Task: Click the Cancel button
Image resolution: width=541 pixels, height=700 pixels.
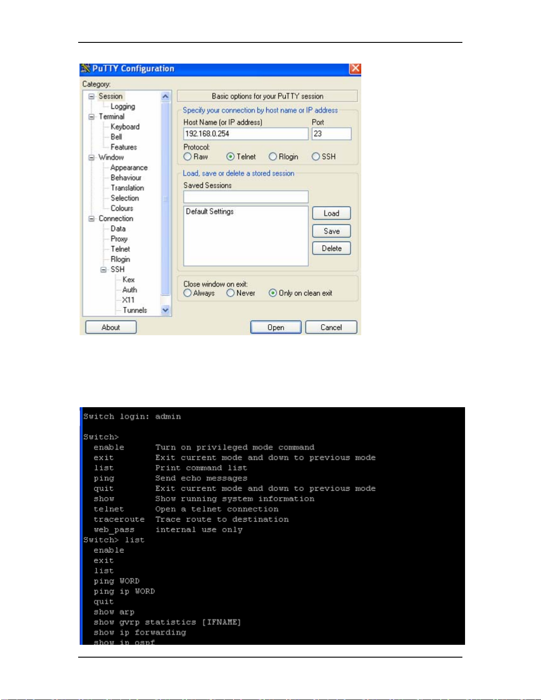Action: coord(331,327)
